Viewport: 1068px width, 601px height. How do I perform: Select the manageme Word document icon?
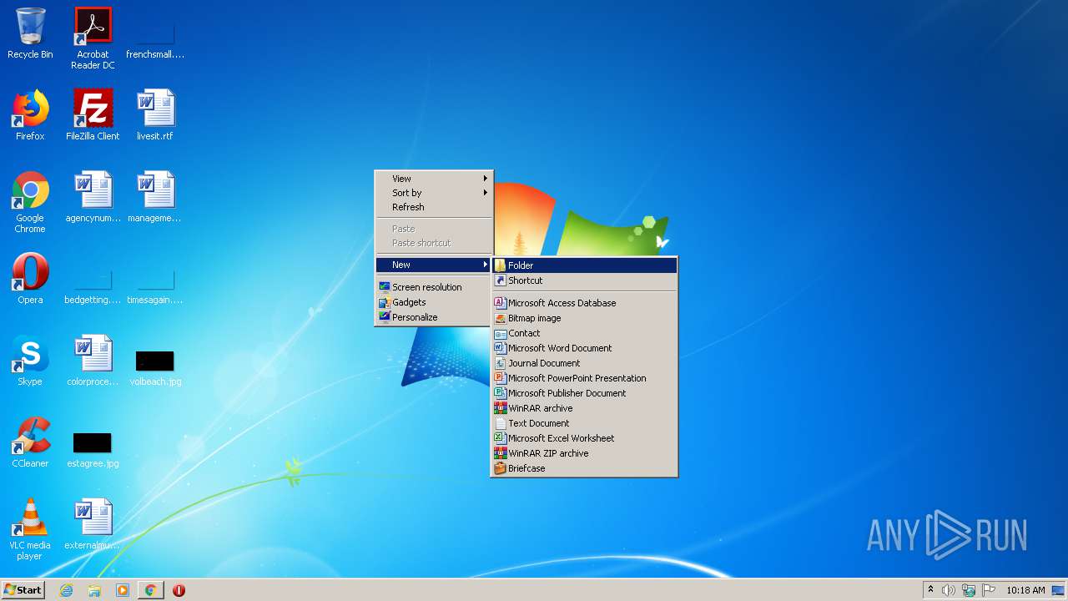point(155,197)
